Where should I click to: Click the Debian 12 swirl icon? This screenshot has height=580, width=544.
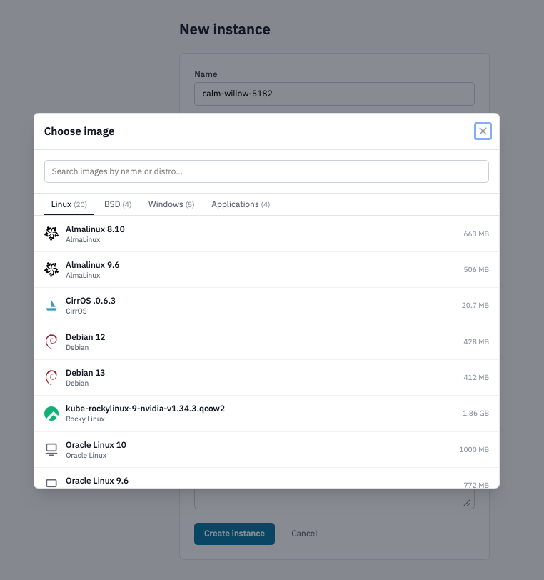(51, 341)
